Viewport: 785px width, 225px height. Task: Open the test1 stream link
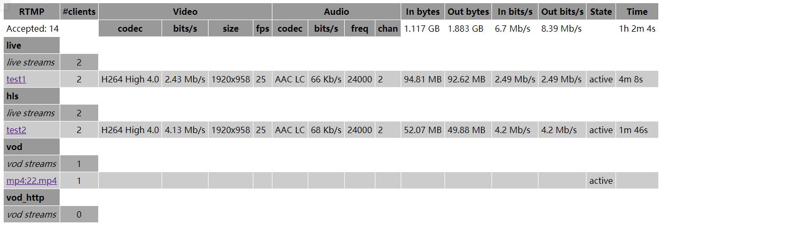tap(16, 79)
